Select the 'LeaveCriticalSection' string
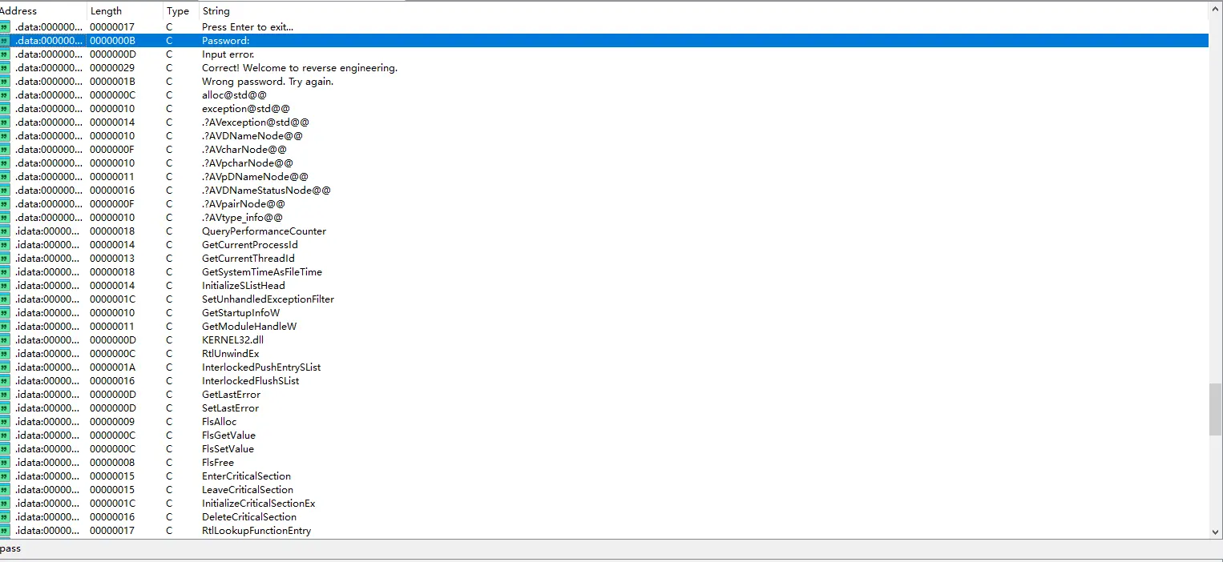The height and width of the screenshot is (562, 1223). [248, 490]
